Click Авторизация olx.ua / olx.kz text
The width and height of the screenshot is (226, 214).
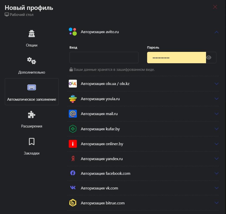click(105, 84)
